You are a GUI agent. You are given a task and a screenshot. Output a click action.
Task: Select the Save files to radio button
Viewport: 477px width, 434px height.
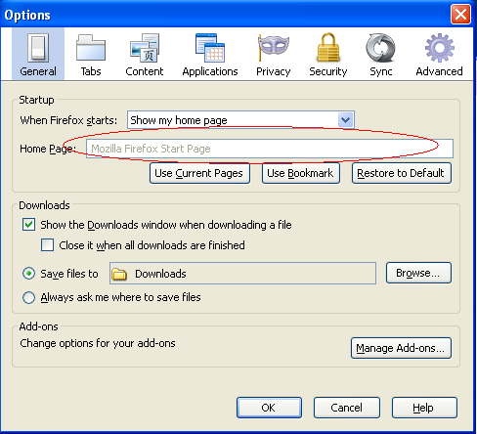[x=28, y=274]
